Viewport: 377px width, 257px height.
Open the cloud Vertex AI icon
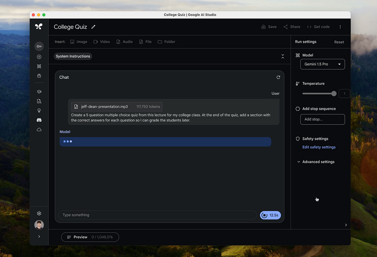click(39, 130)
